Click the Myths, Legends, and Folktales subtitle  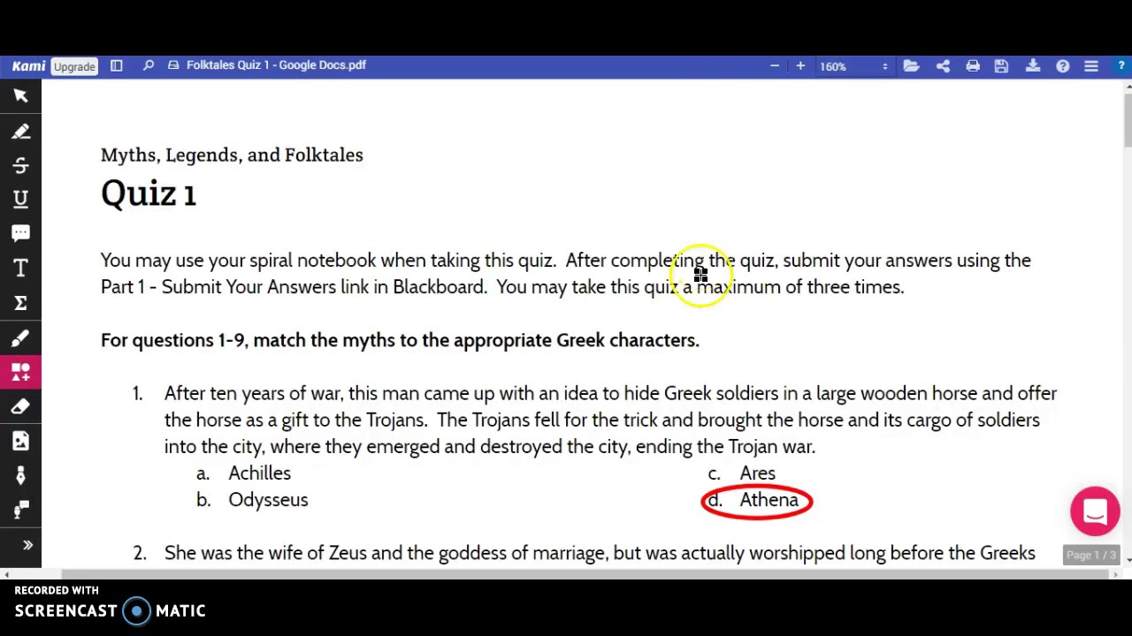click(x=232, y=155)
